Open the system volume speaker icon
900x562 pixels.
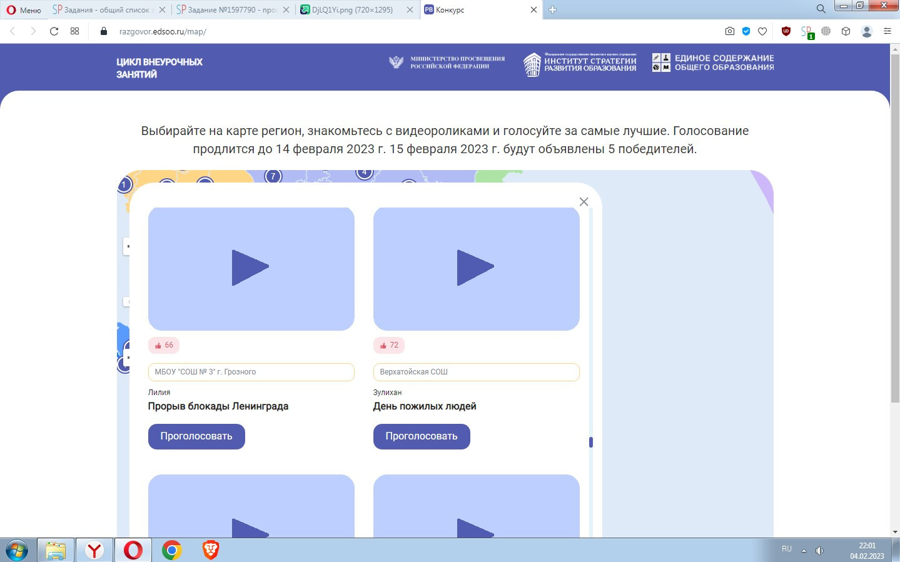819,551
